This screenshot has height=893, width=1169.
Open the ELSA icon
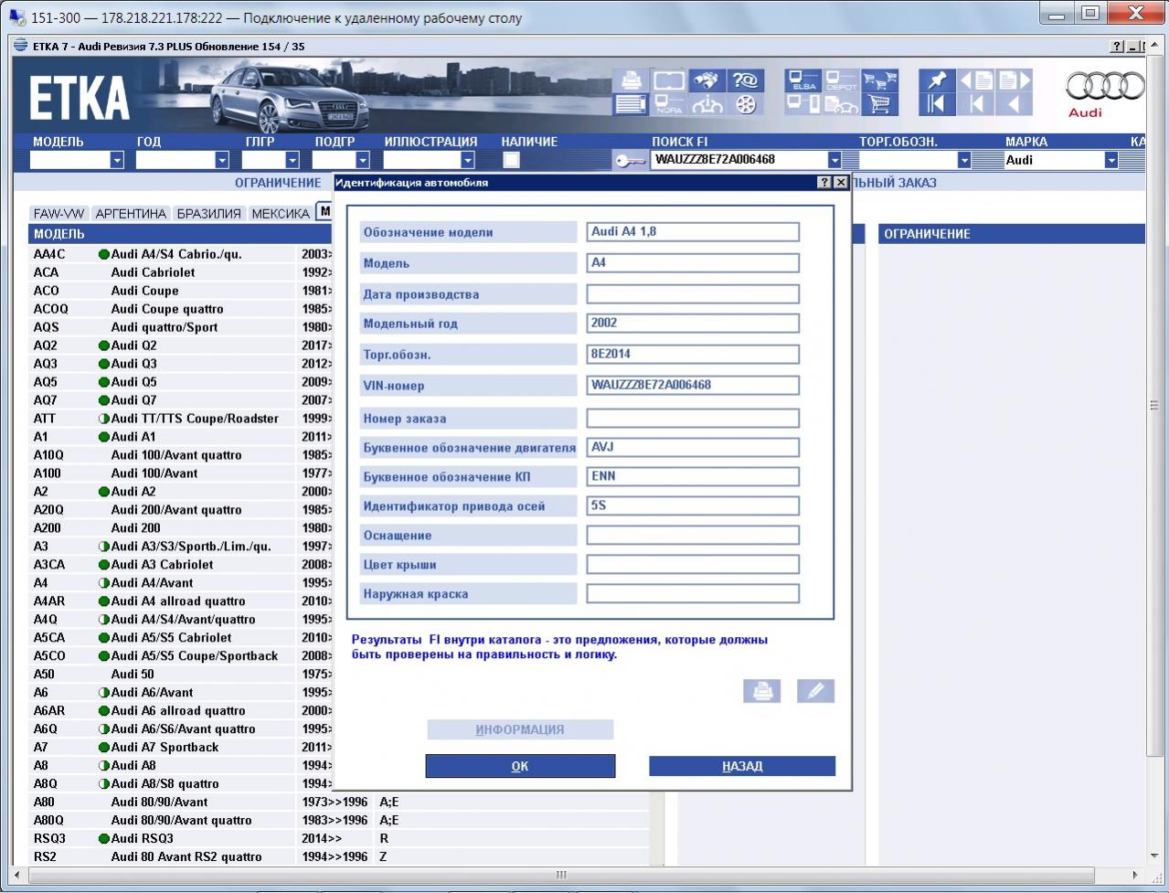(803, 80)
